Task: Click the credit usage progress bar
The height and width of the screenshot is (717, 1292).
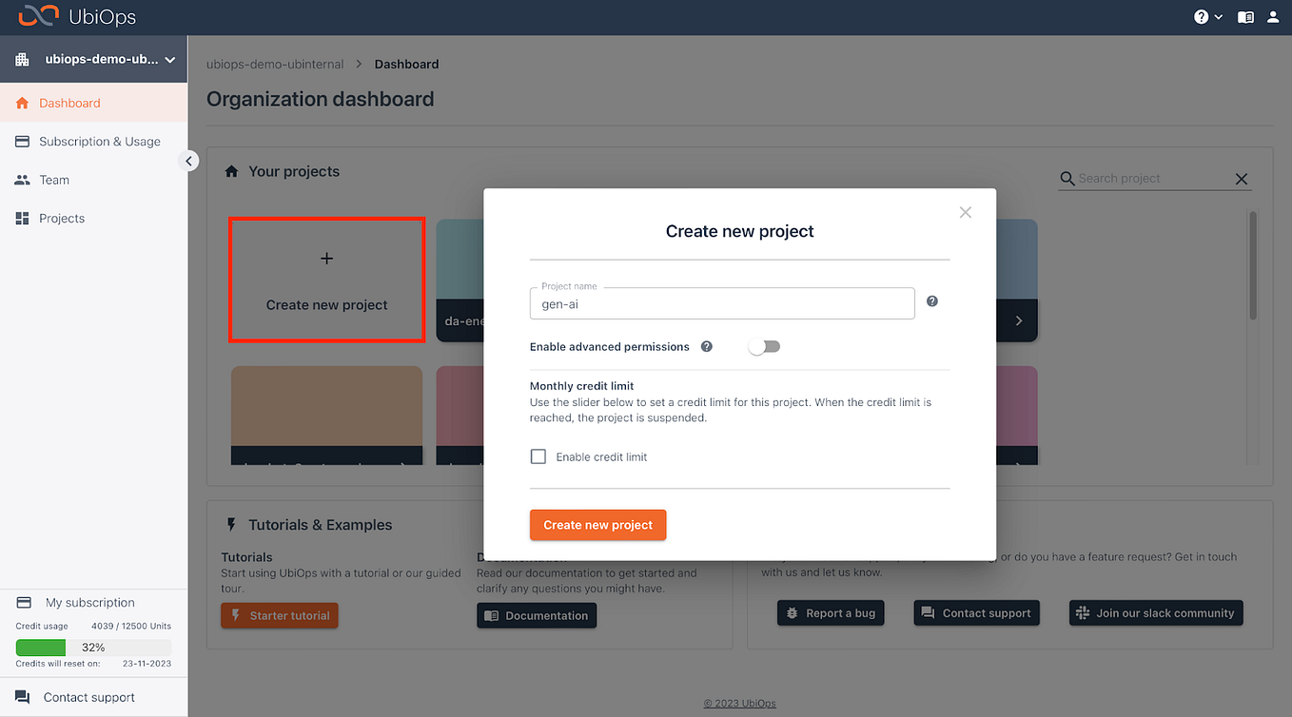Action: (92, 648)
